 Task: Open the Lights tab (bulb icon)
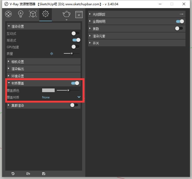point(21,14)
